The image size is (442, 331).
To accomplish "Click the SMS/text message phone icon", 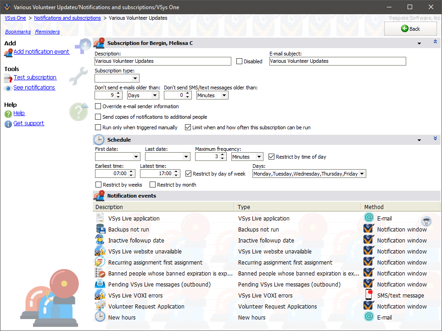I will click(369, 296).
